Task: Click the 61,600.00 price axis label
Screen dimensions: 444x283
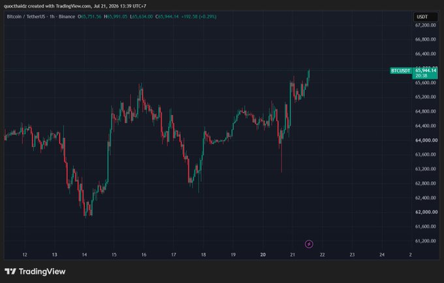Action: click(426, 226)
